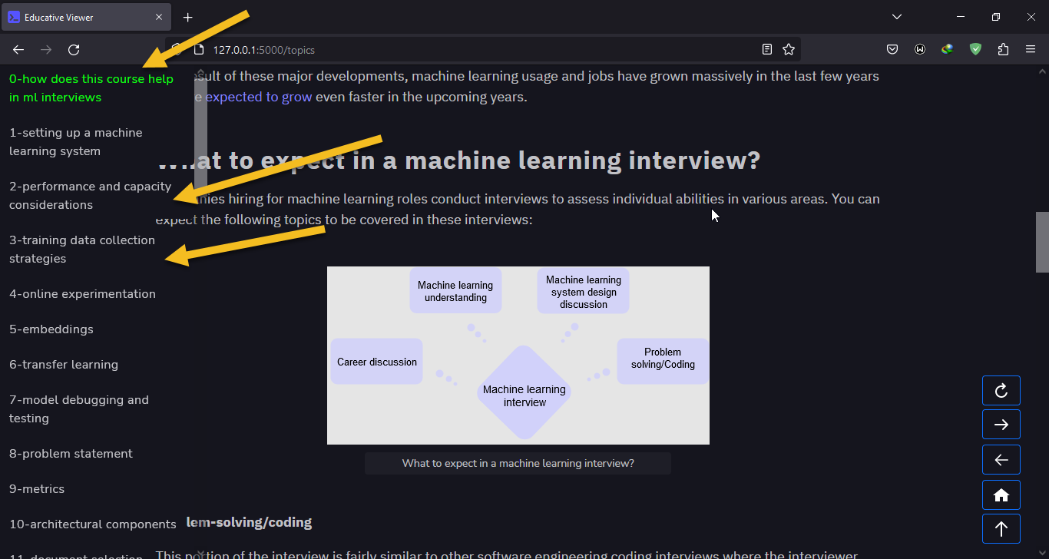Click the machine learning interview diagram image

pos(518,356)
